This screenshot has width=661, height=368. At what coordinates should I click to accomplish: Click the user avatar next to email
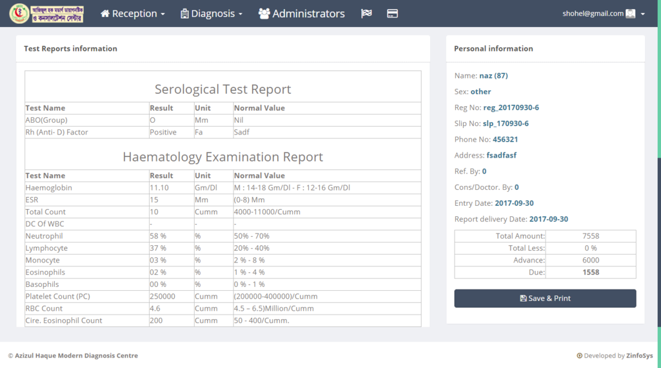(x=631, y=14)
